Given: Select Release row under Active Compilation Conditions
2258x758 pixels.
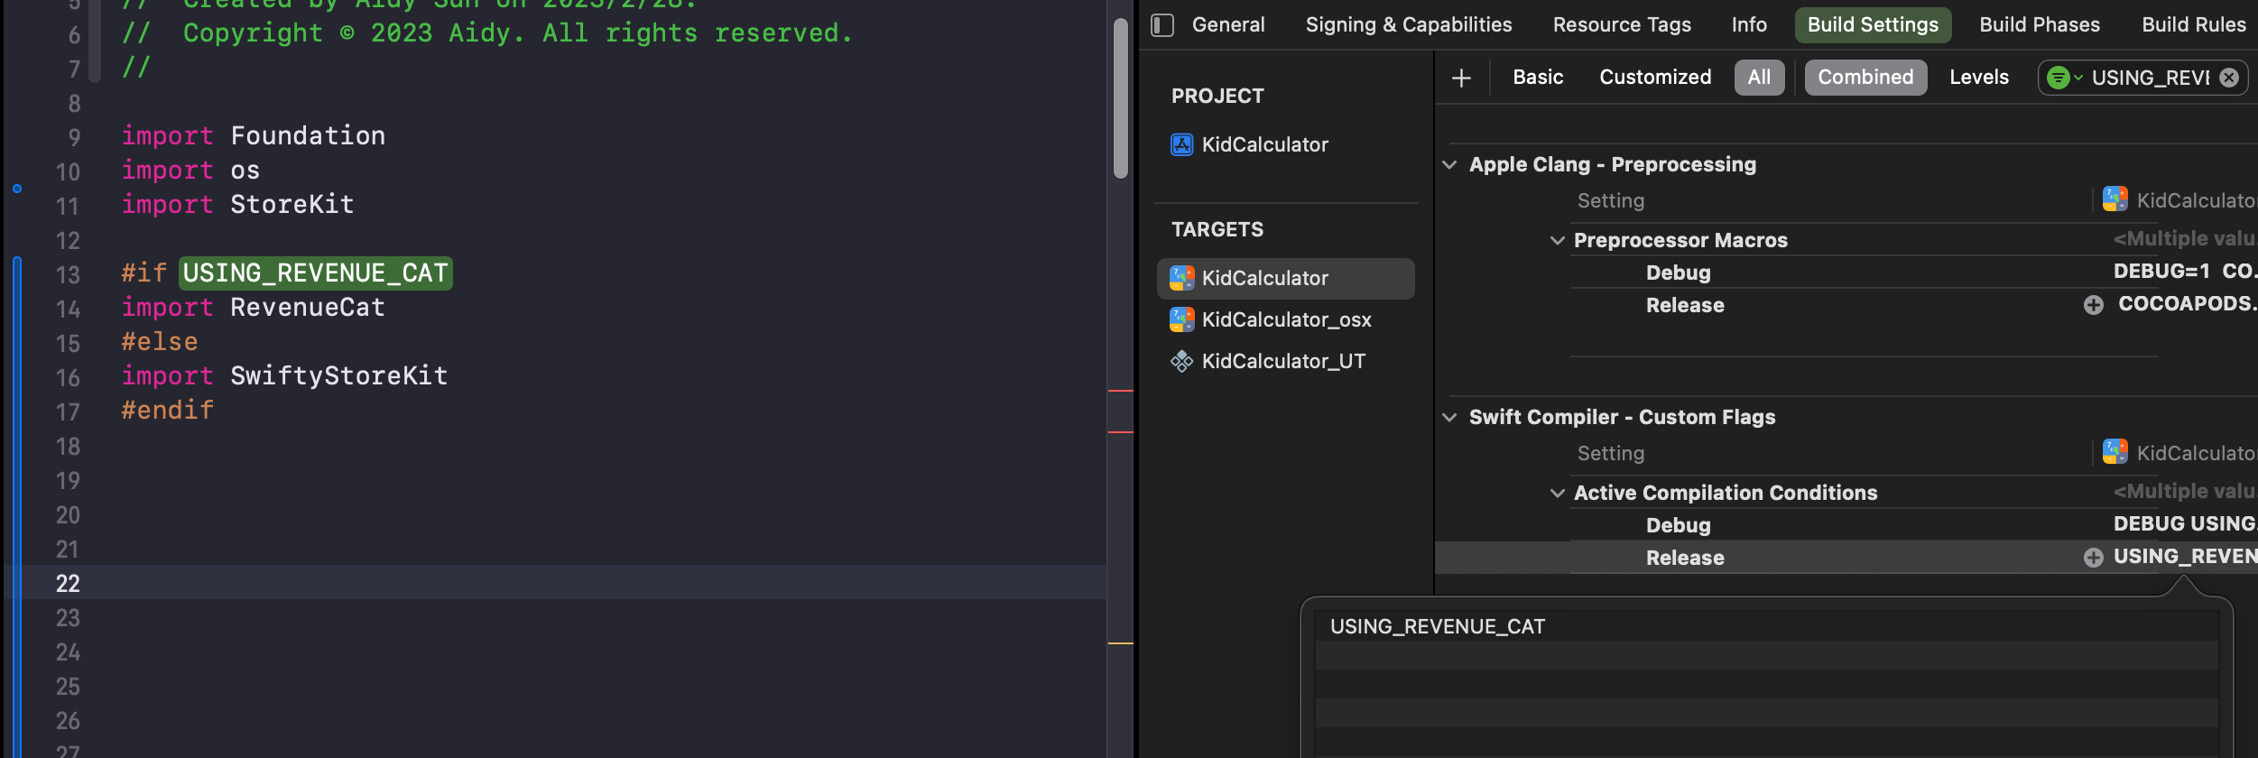Looking at the screenshot, I should pyautogui.click(x=1846, y=558).
